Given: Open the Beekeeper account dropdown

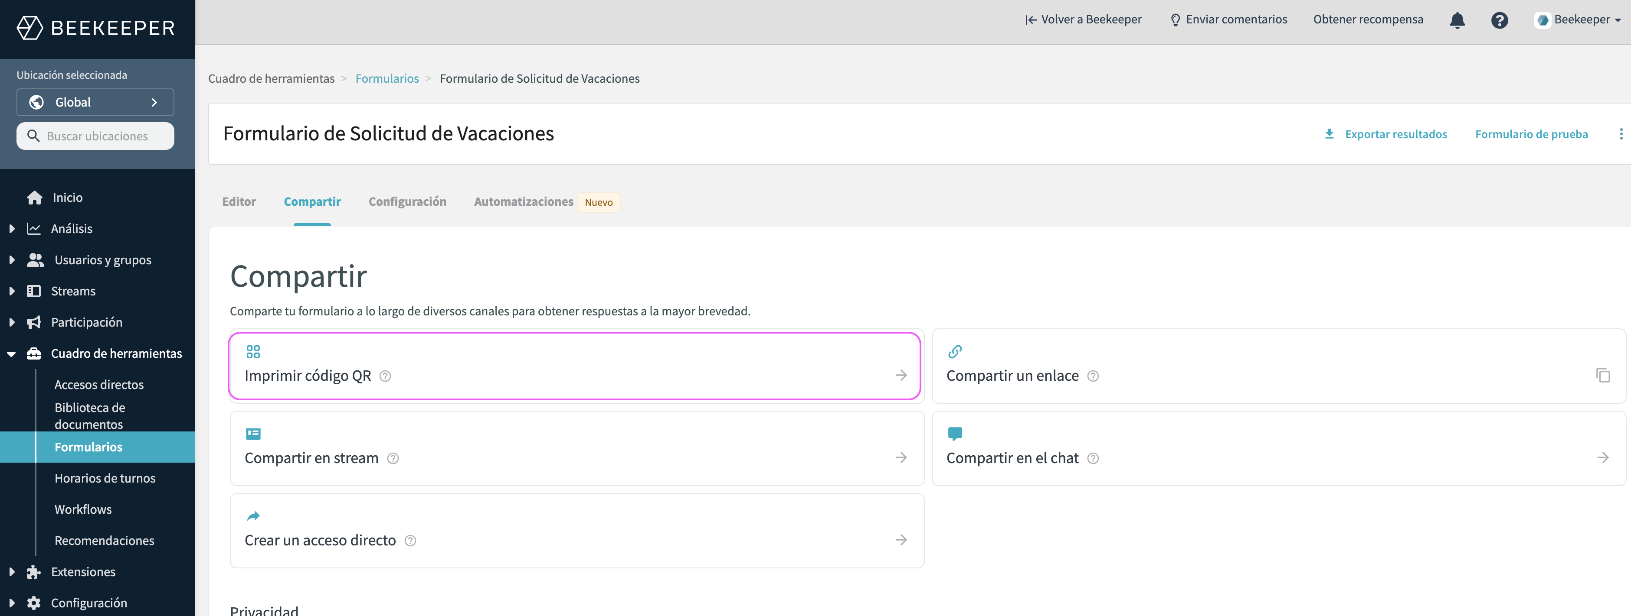Looking at the screenshot, I should click(x=1577, y=20).
